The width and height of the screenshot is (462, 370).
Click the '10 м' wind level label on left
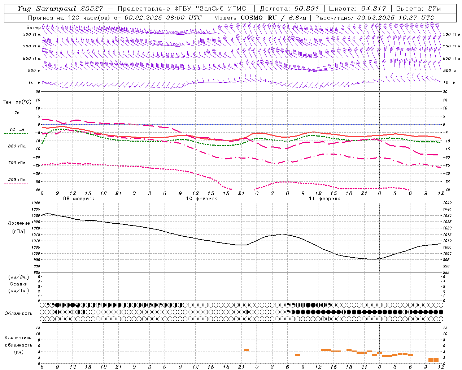[x=34, y=82]
